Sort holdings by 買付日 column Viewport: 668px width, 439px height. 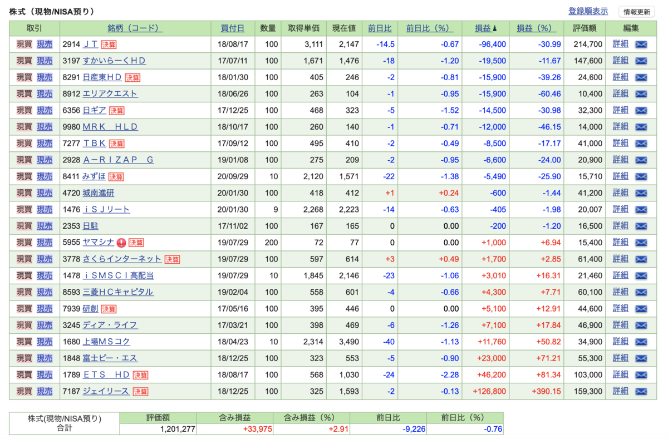point(233,28)
